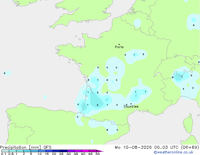Click the 2–5 mm legend swatch
Image resolution: width=200 pixels, height=155 pixels.
27,151
